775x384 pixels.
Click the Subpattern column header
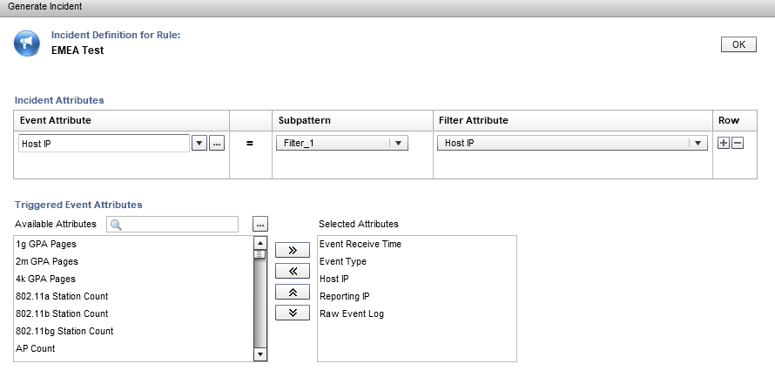tap(353, 120)
